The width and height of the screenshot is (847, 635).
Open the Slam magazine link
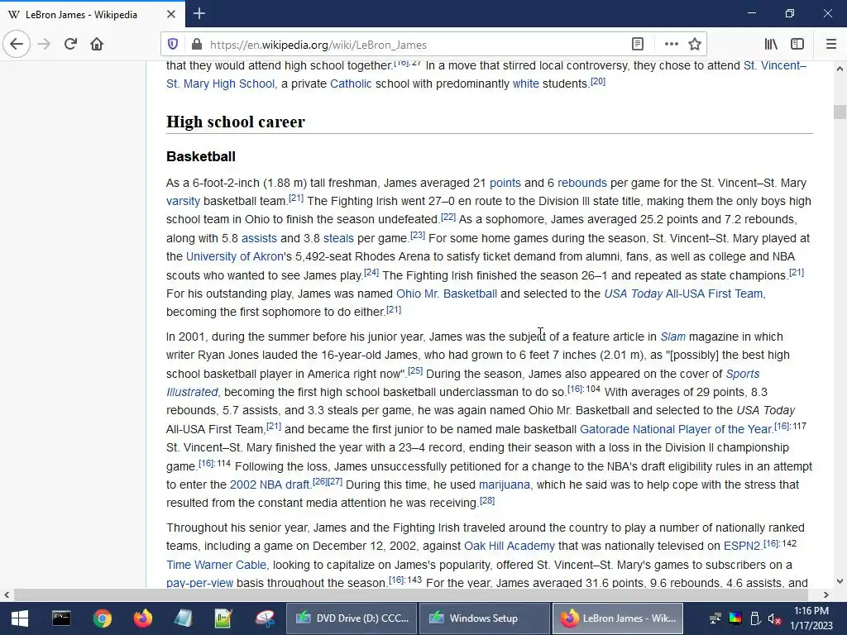pos(672,337)
